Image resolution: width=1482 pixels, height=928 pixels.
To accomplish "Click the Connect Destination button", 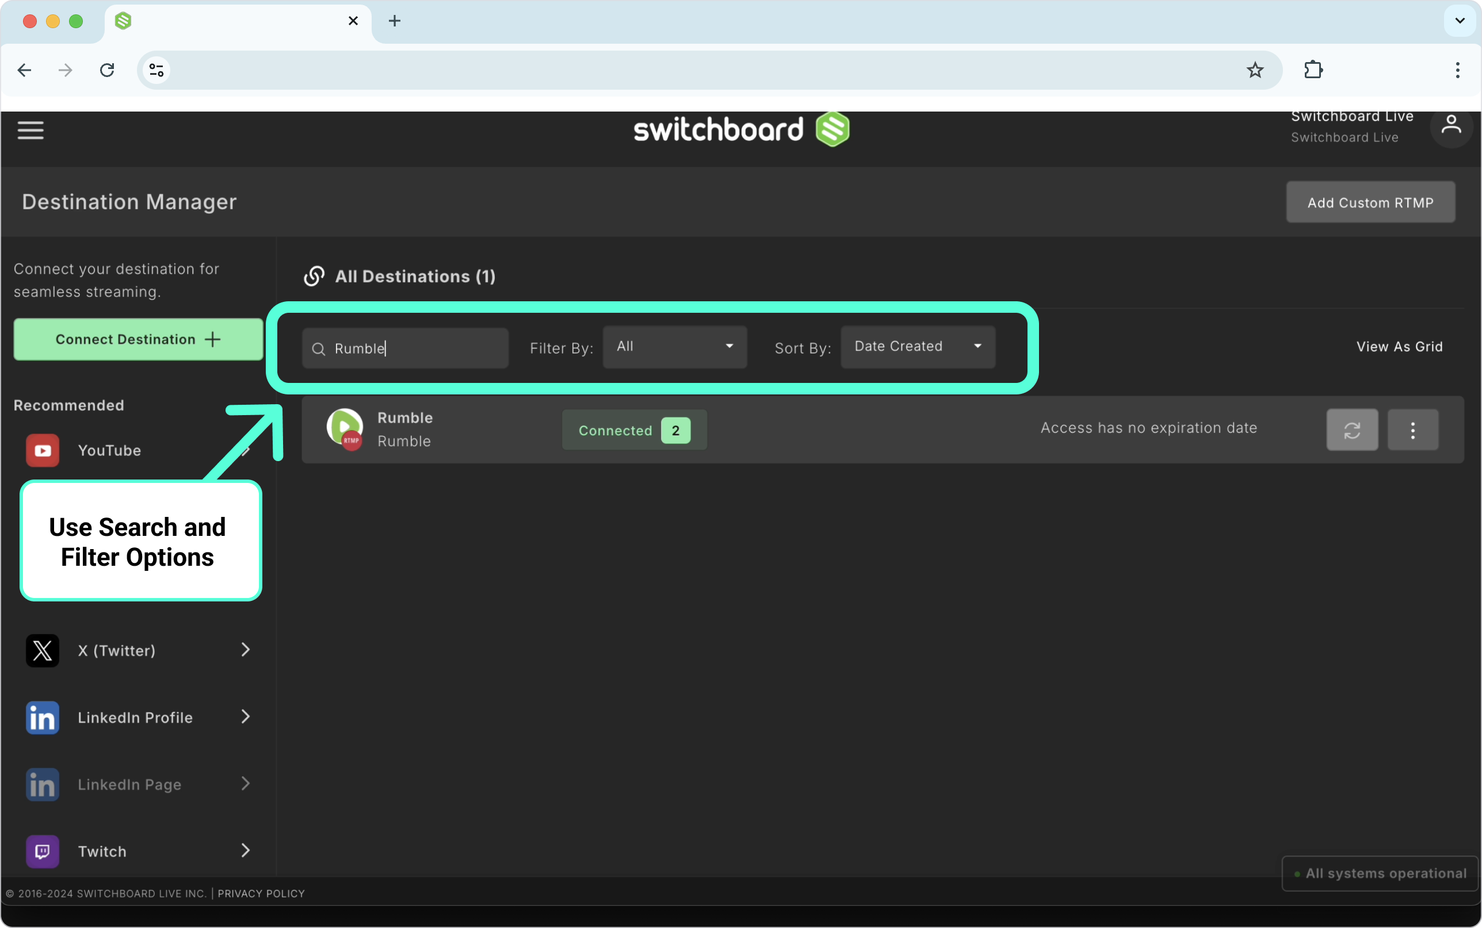I will 138,339.
